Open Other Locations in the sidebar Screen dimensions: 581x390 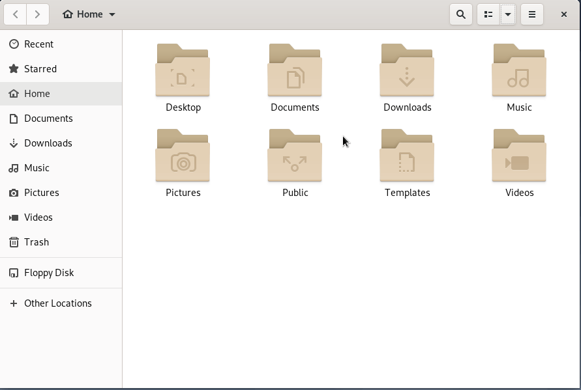coord(57,303)
